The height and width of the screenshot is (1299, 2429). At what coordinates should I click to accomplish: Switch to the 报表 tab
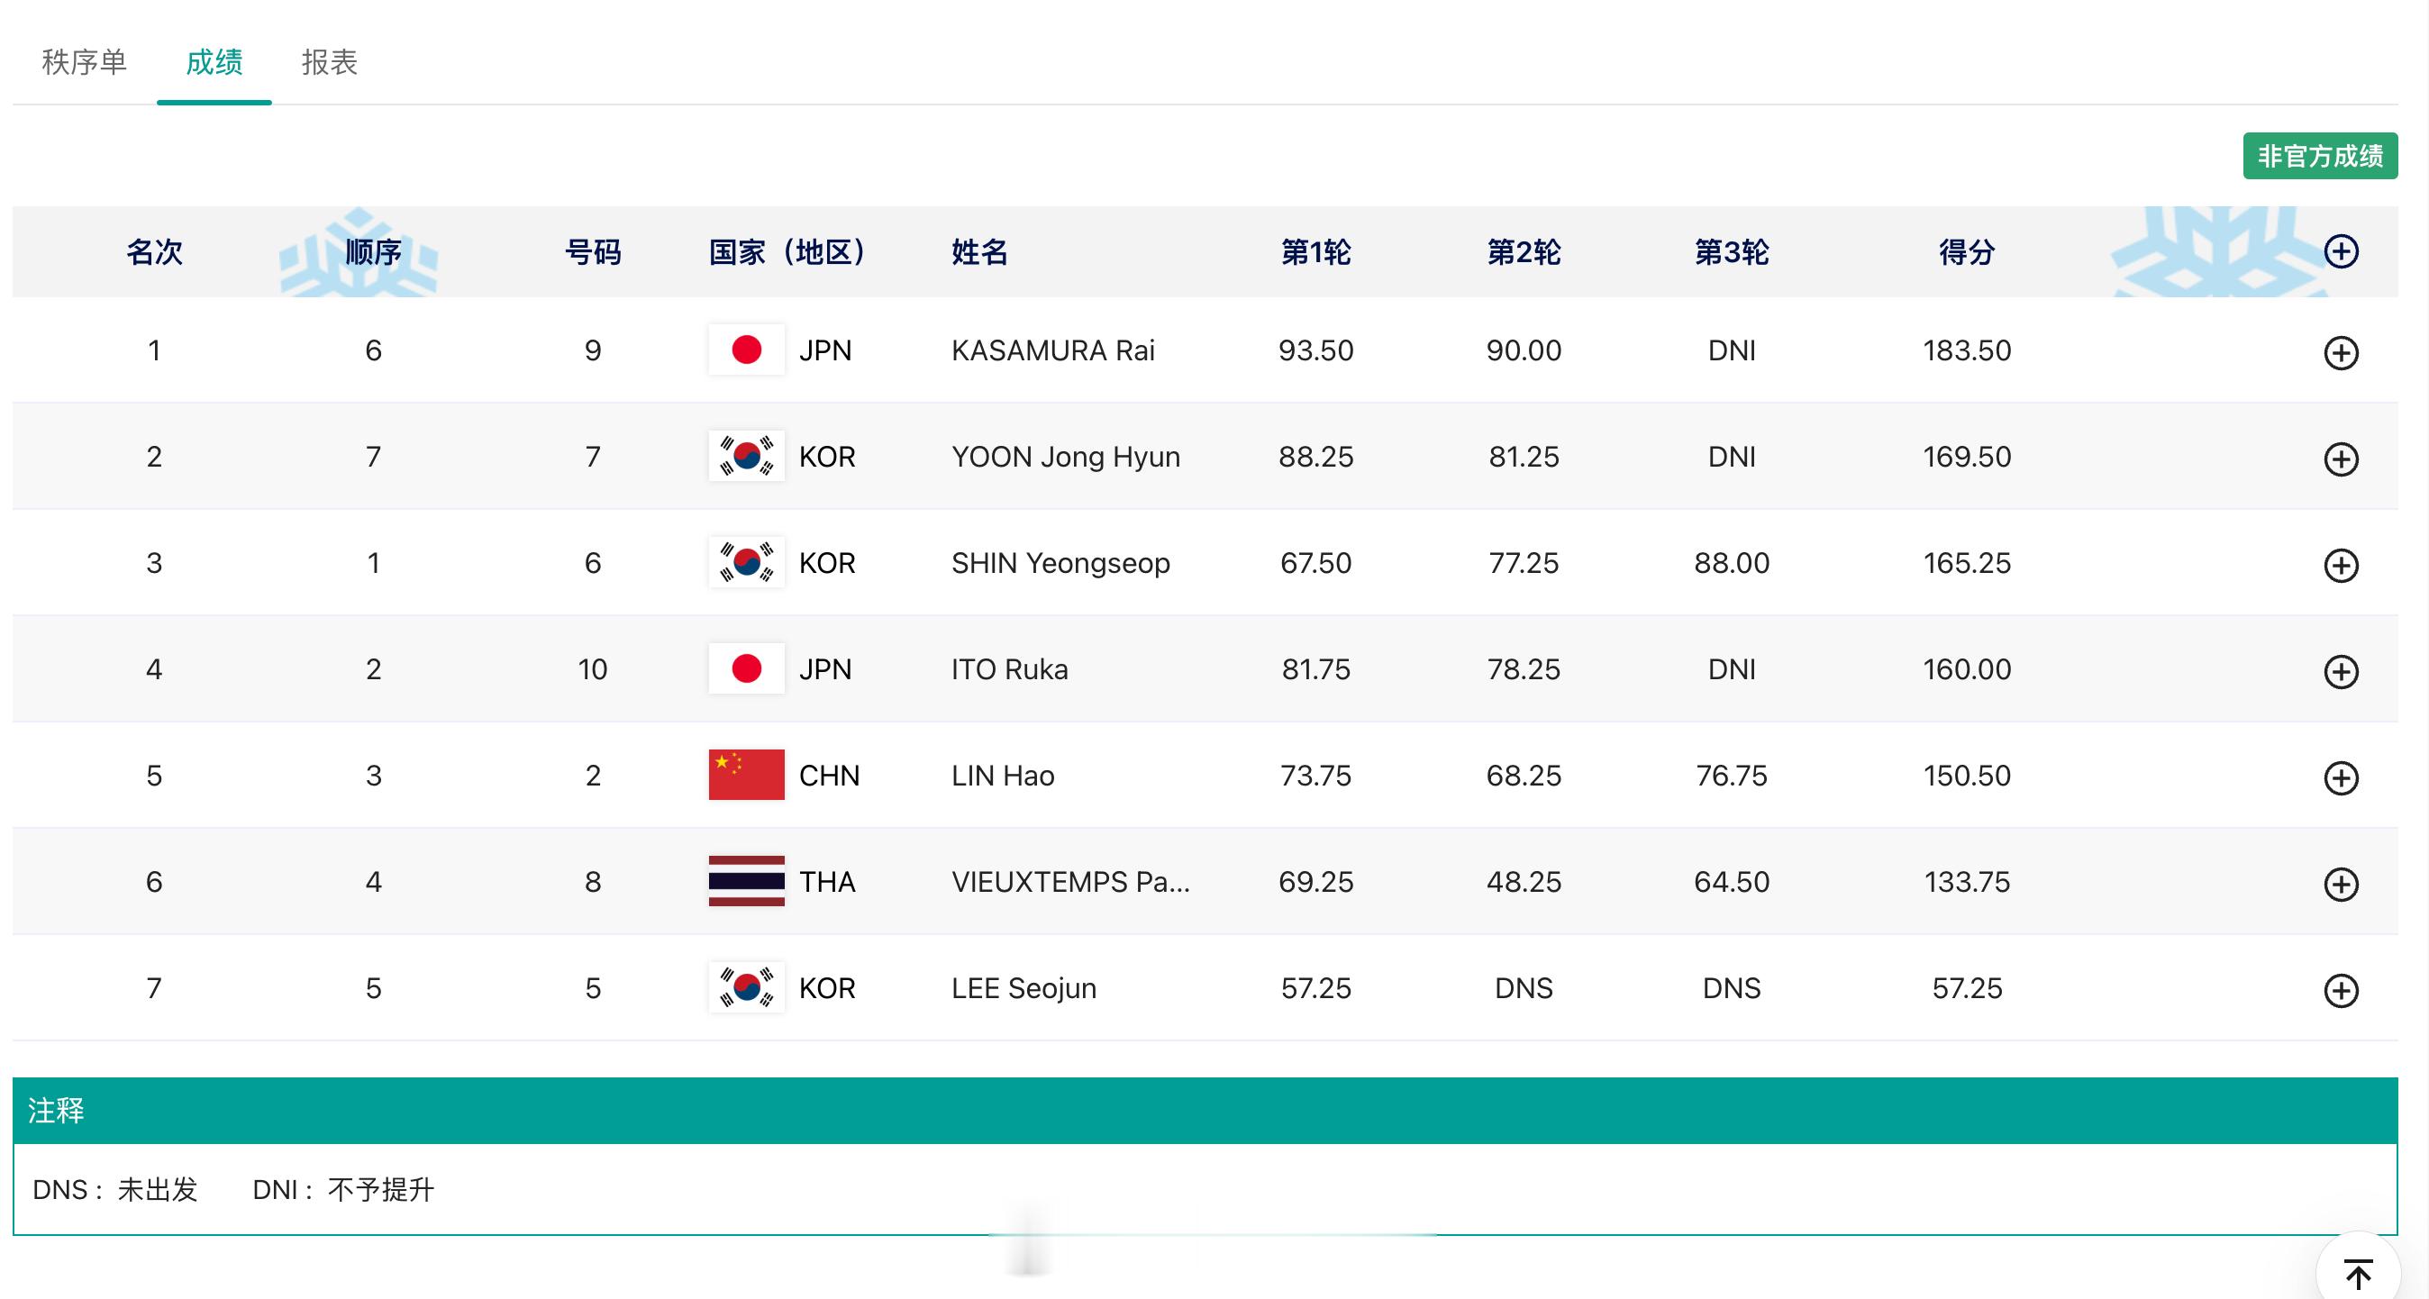pos(329,62)
